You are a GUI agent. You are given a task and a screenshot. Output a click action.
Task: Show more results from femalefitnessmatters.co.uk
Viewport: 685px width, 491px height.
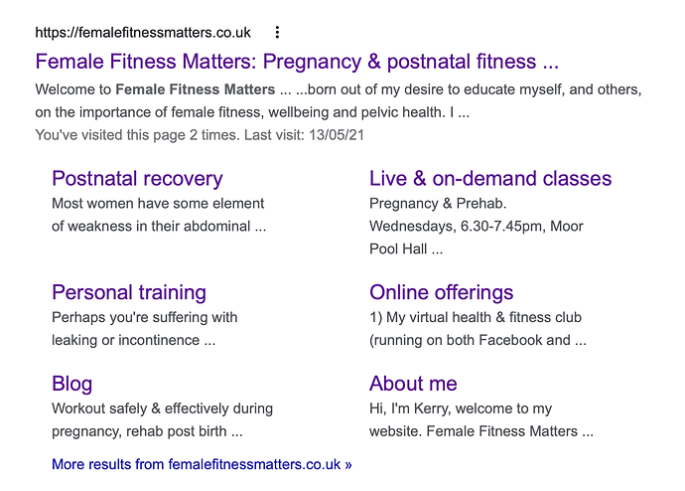pos(202,464)
